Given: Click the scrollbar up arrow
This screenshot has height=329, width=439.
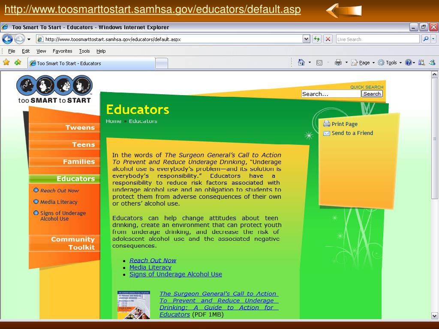Looking at the screenshot, I should [435, 75].
